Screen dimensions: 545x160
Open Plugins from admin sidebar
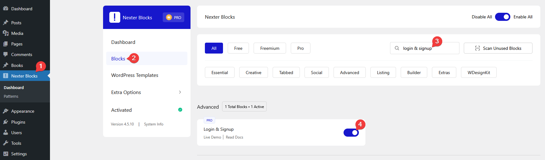(18, 122)
